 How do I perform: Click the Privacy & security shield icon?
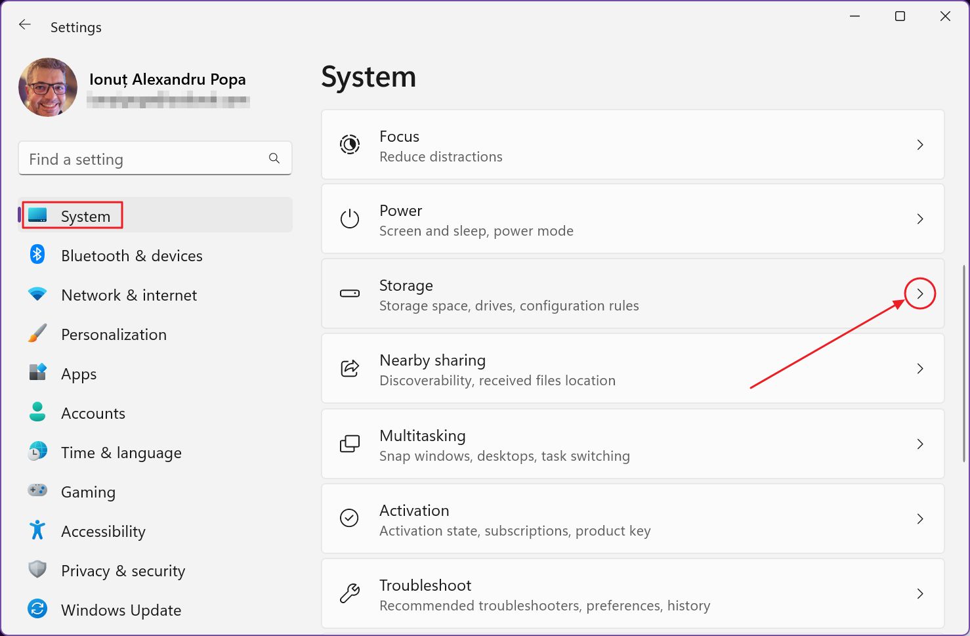[37, 569]
